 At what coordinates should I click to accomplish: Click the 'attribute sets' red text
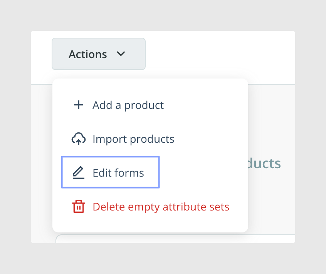(196, 207)
